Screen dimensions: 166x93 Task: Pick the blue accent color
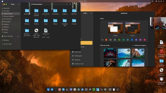click(x=132, y=40)
